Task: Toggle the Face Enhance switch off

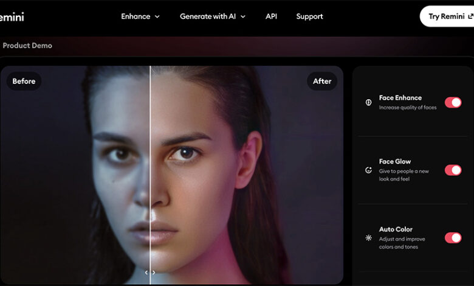Action: click(x=453, y=103)
